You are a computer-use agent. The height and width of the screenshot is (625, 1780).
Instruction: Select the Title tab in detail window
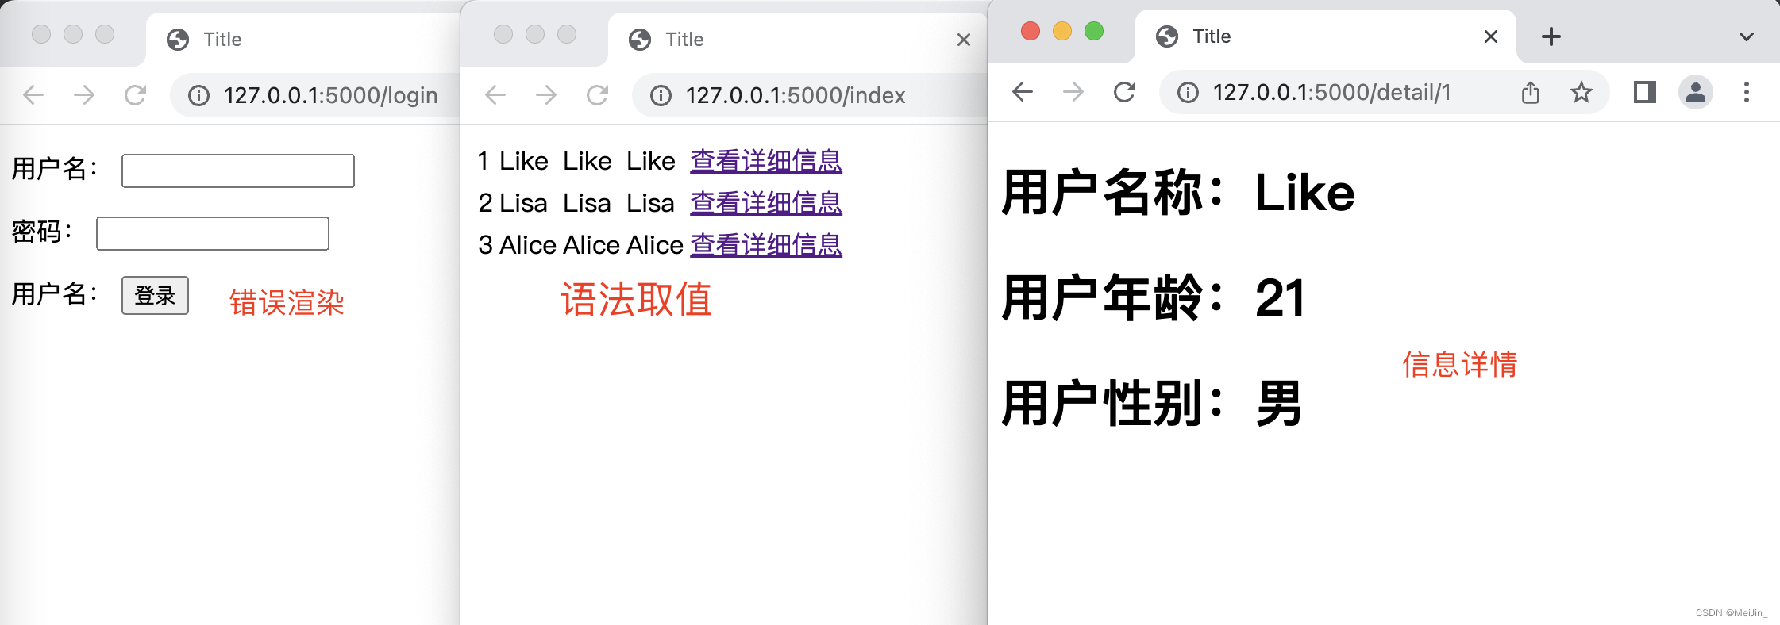click(1326, 36)
